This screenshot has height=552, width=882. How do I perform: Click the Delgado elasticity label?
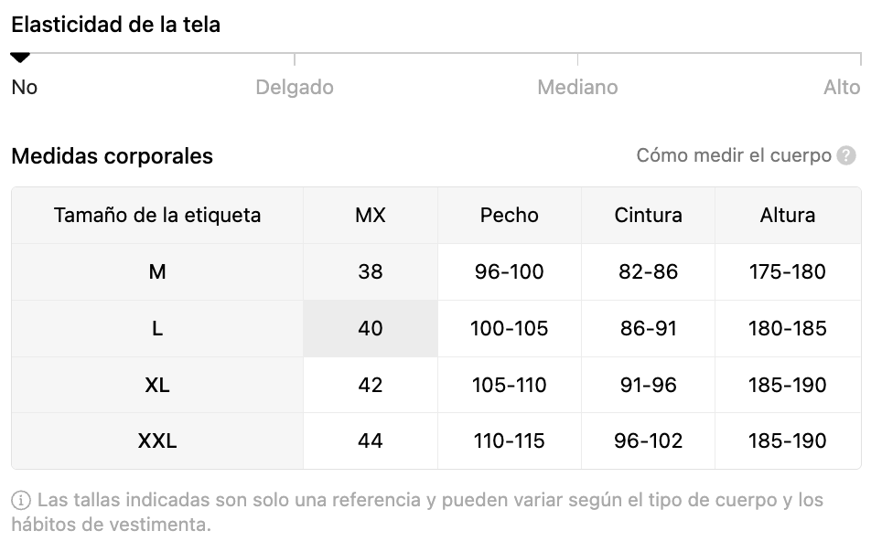point(295,88)
